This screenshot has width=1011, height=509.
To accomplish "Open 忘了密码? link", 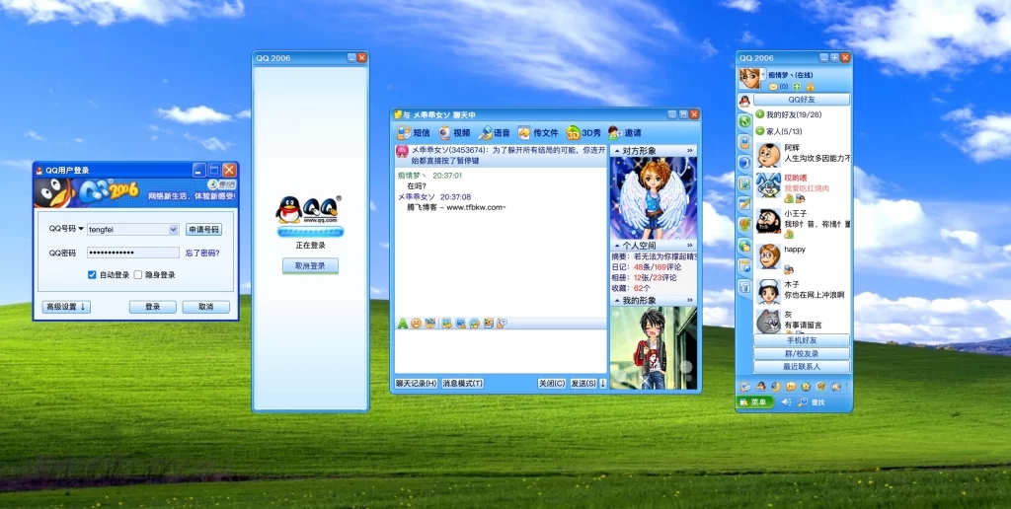I will (202, 253).
